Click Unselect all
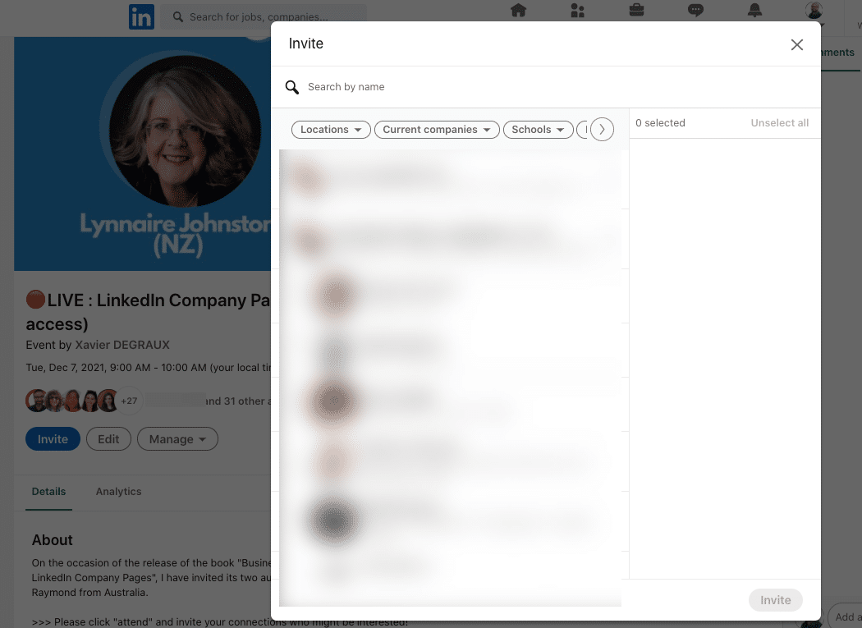The width and height of the screenshot is (862, 628). [780, 123]
